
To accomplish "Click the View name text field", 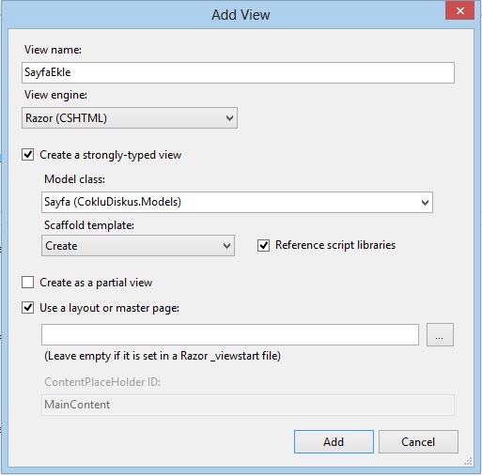I will coord(238,72).
